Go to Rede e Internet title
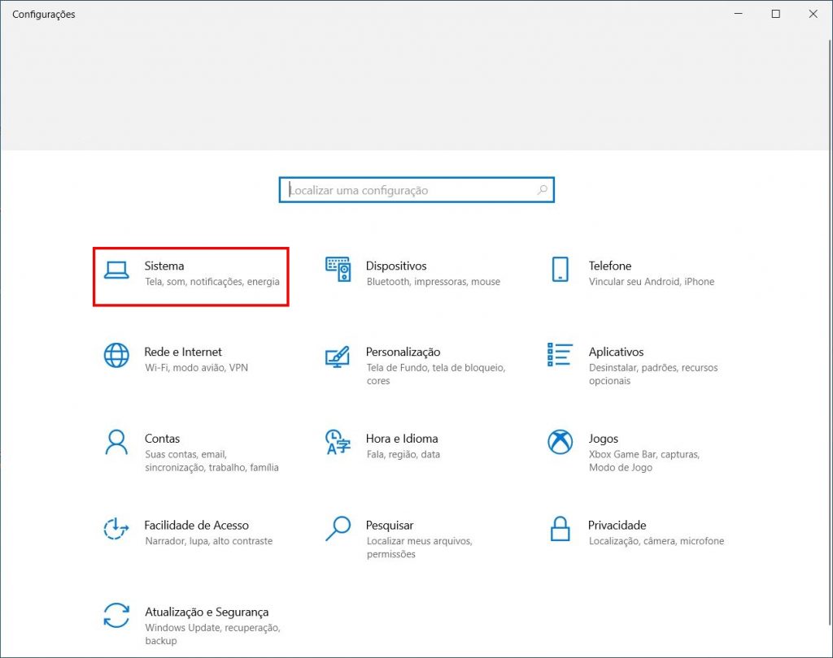Viewport: 833px width, 658px height. tap(183, 352)
